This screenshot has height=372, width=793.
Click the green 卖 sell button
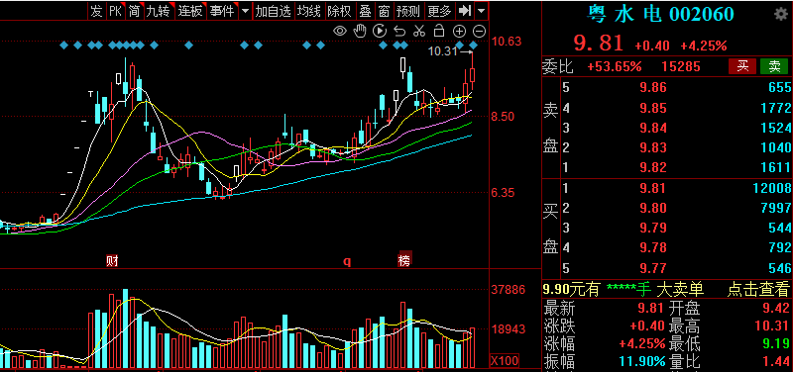coord(774,66)
